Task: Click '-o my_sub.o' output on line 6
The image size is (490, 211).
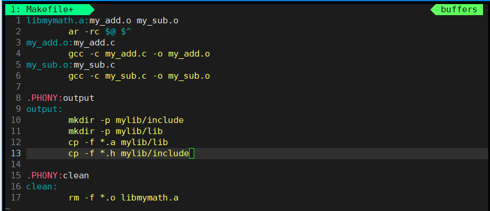Action: tap(181, 76)
